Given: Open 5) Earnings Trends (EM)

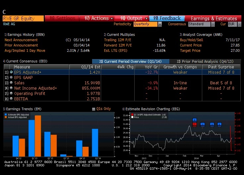Looking at the screenshot, I should pos(22,109).
